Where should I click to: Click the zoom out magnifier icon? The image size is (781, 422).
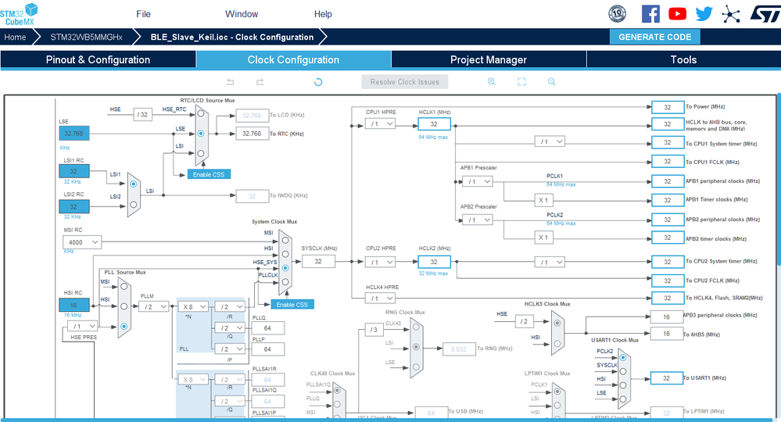tap(551, 81)
